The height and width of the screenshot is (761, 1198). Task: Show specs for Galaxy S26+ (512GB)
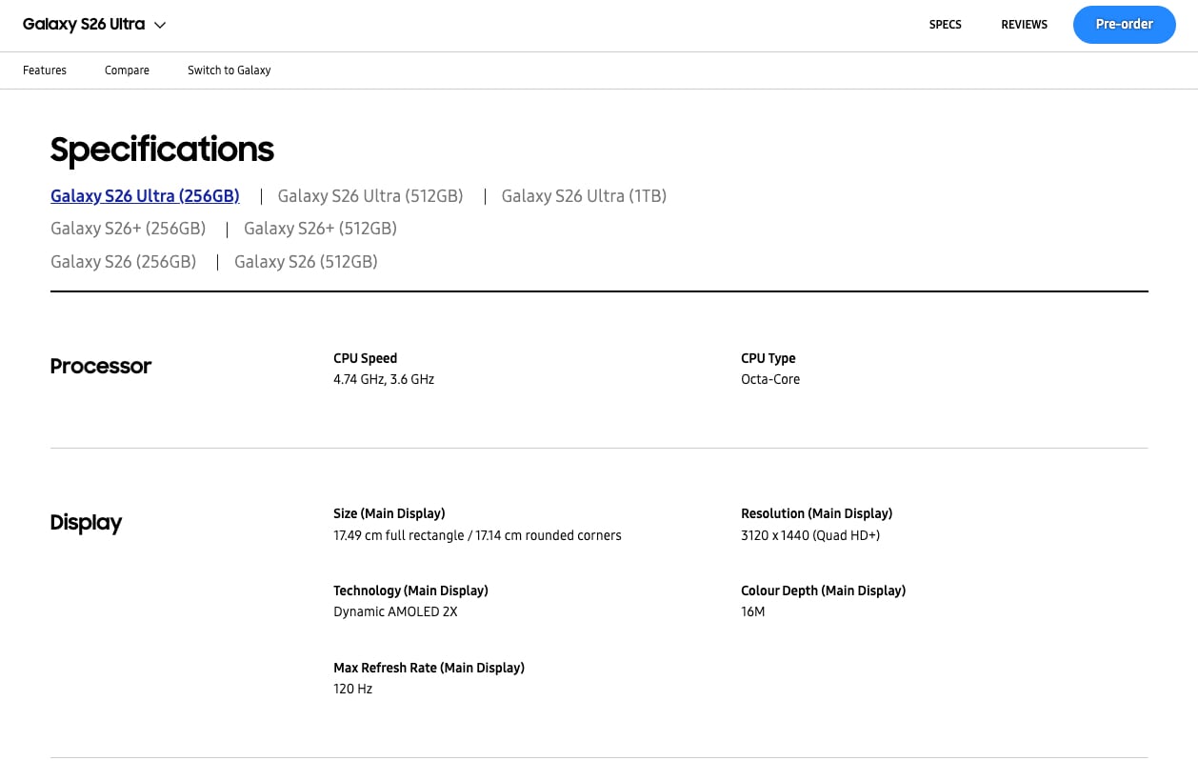[320, 229]
